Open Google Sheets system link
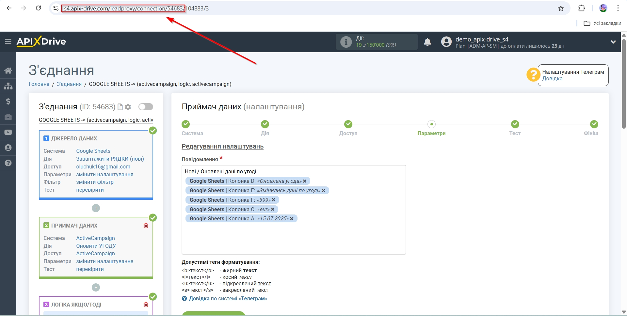Viewport: 627px width, 316px height. (93, 151)
